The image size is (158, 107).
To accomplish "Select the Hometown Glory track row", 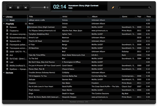I will (x=92, y=27).
